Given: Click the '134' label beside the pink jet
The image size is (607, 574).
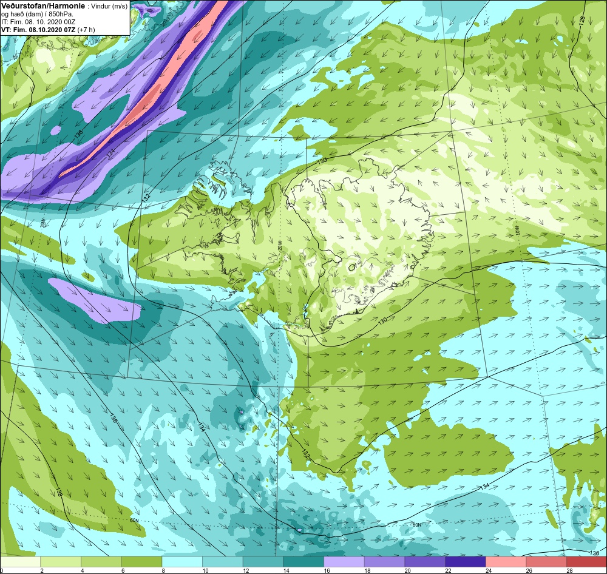Looking at the screenshot, I should tap(112, 154).
